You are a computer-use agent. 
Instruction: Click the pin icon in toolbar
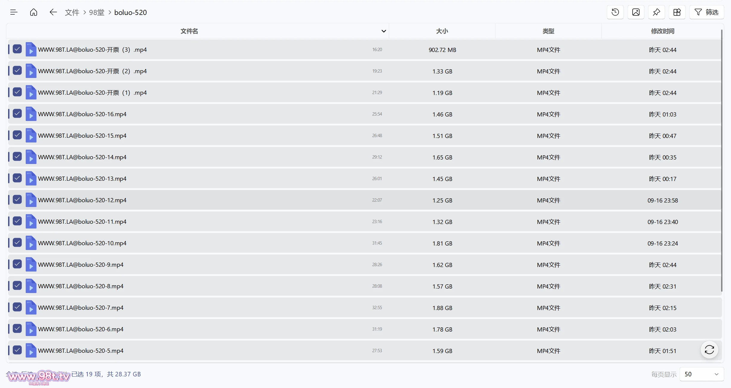(x=656, y=12)
